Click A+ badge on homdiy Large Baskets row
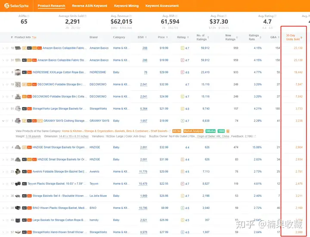The image size is (310, 237). (x=29, y=220)
